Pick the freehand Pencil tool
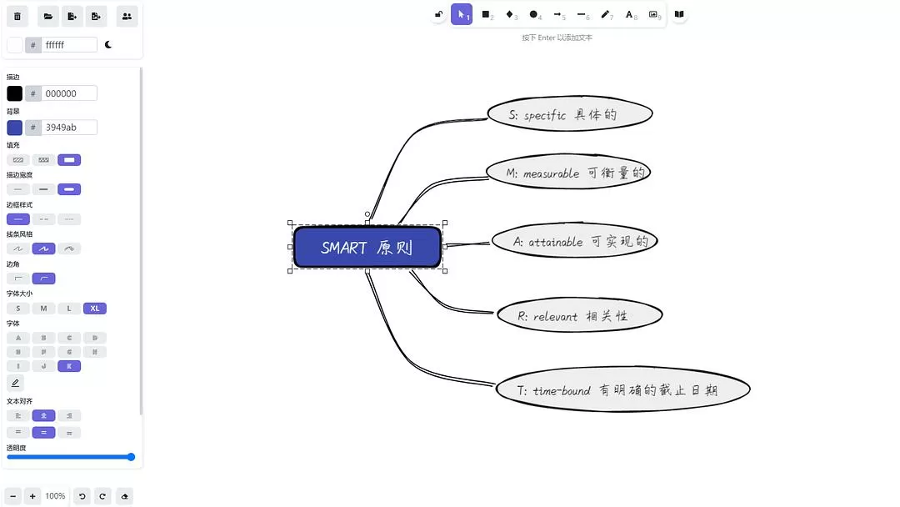Screen dimensions: 900x507 (x=606, y=15)
